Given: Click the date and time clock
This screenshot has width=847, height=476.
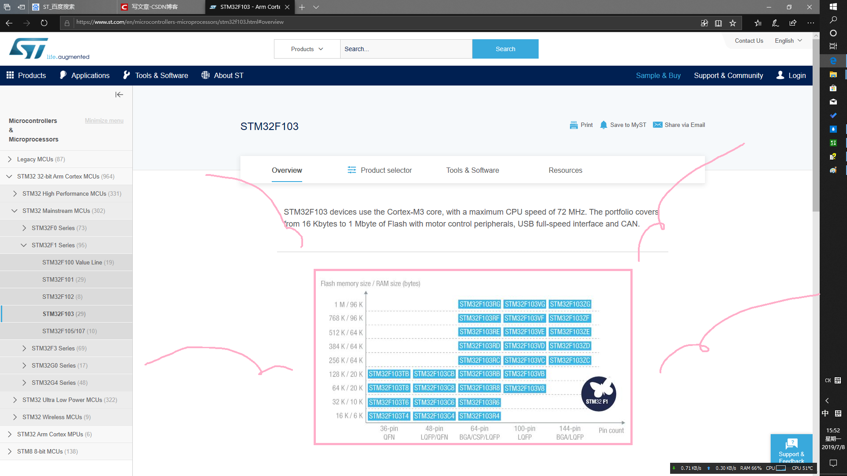Looking at the screenshot, I should [x=833, y=439].
